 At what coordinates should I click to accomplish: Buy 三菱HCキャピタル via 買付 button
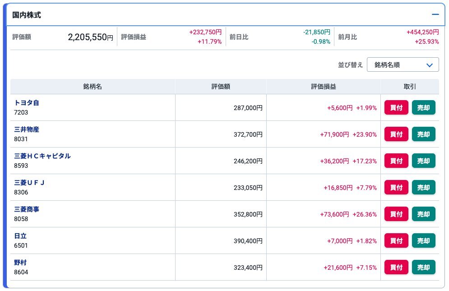396,161
